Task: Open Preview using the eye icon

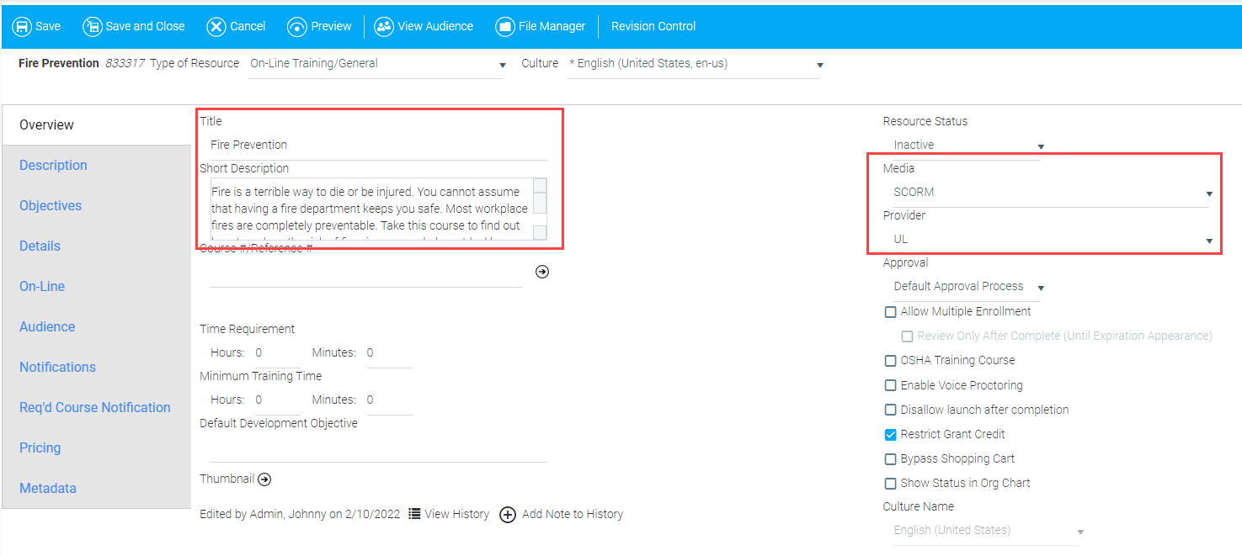Action: (x=297, y=26)
